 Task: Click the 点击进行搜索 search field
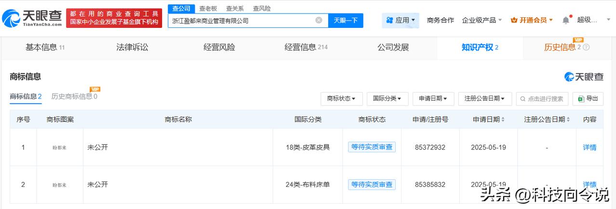click(542, 98)
